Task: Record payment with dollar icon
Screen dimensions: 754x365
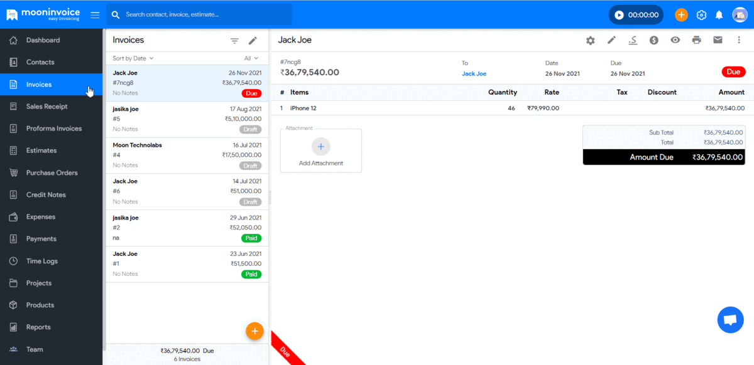Action: (x=654, y=40)
